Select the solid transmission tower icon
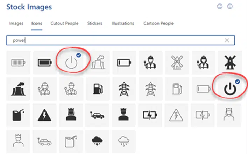Viewport: 248px width, 154px height. click(x=124, y=89)
